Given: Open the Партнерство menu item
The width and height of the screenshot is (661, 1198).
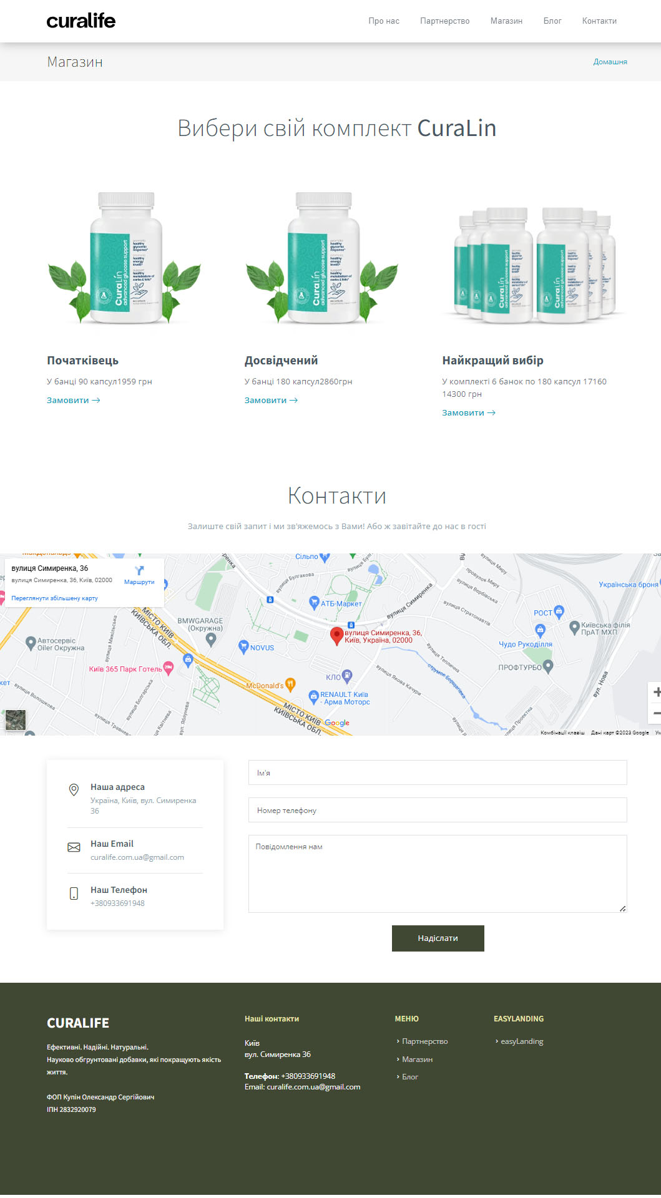Looking at the screenshot, I should [x=445, y=21].
